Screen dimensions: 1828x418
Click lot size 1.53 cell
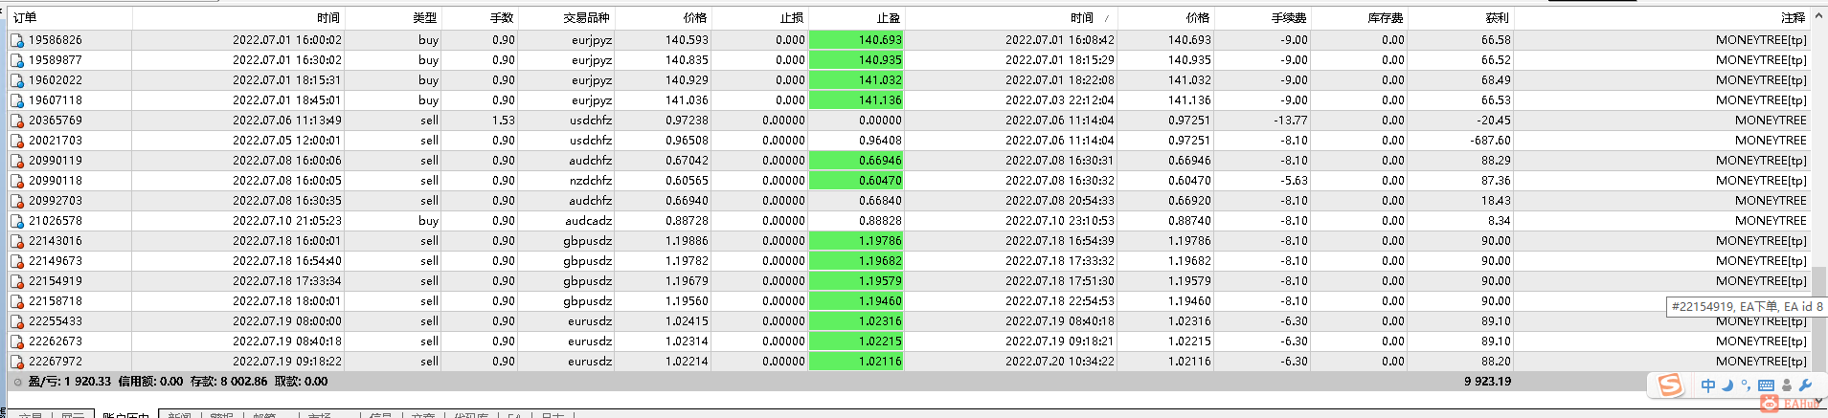(x=504, y=121)
